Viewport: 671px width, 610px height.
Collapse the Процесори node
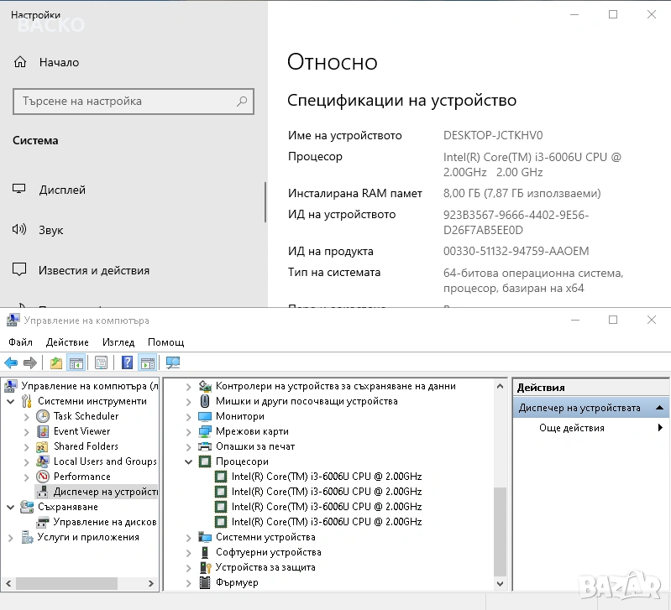coord(188,461)
